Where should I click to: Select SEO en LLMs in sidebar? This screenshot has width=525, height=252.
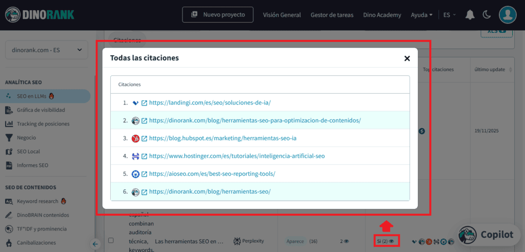click(45, 96)
